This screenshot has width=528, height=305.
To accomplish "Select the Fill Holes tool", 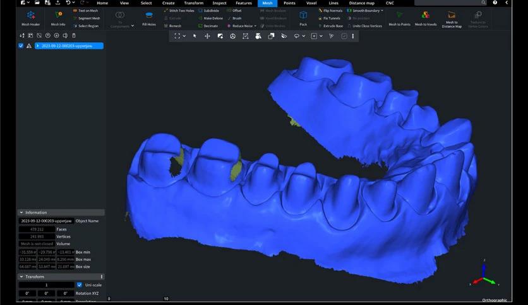I will [x=149, y=18].
